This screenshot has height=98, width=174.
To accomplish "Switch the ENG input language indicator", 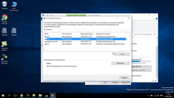I will (161, 96).
